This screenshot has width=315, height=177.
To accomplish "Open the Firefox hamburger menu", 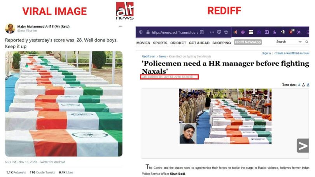I will pos(308,32).
